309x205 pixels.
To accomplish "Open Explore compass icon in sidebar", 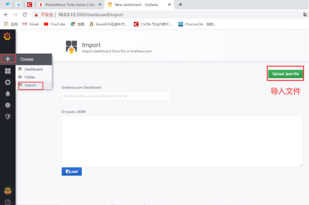I will [x=8, y=82].
